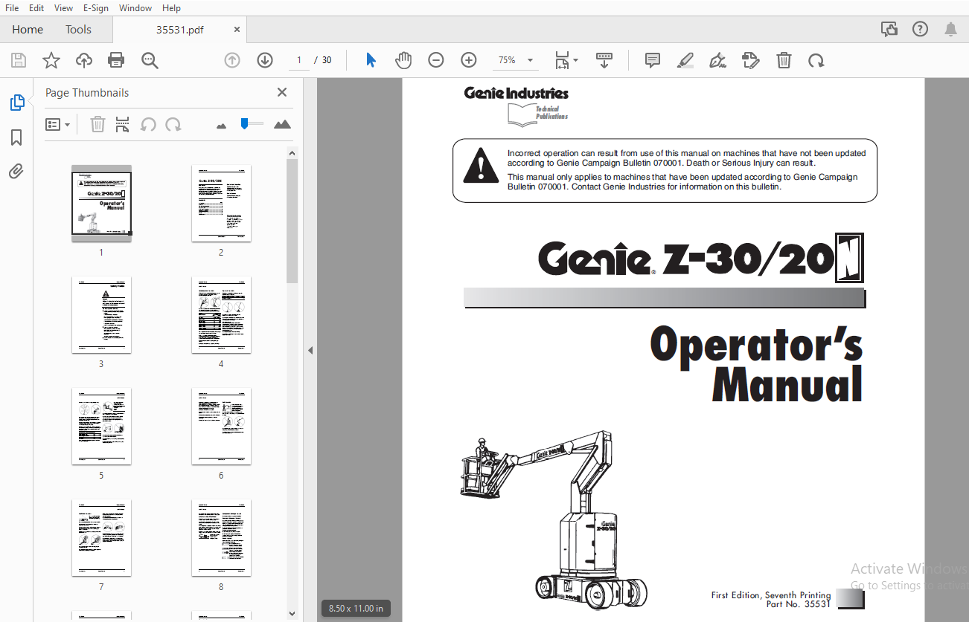The image size is (969, 622).
Task: Click the thumbnails panel scrollbar up arrow
Action: point(292,152)
